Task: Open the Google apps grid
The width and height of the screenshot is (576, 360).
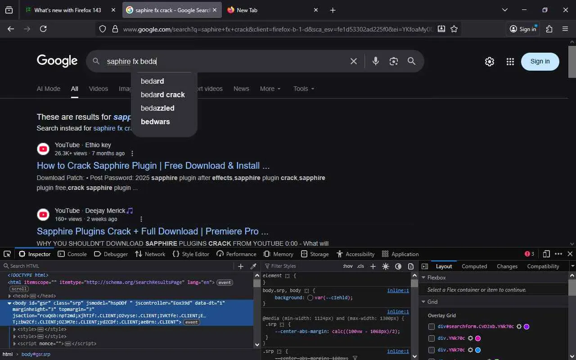Action: click(x=510, y=62)
